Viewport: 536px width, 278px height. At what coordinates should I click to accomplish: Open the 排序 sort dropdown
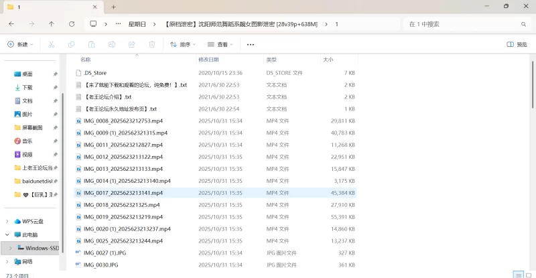(x=183, y=44)
